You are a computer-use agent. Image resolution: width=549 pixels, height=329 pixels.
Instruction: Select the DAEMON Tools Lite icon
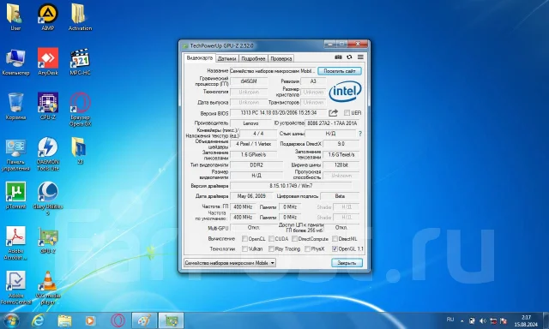click(48, 154)
